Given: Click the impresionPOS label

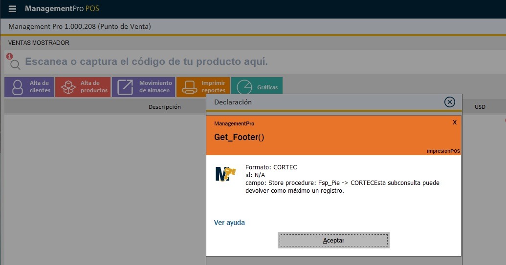Looking at the screenshot, I should tap(443, 151).
